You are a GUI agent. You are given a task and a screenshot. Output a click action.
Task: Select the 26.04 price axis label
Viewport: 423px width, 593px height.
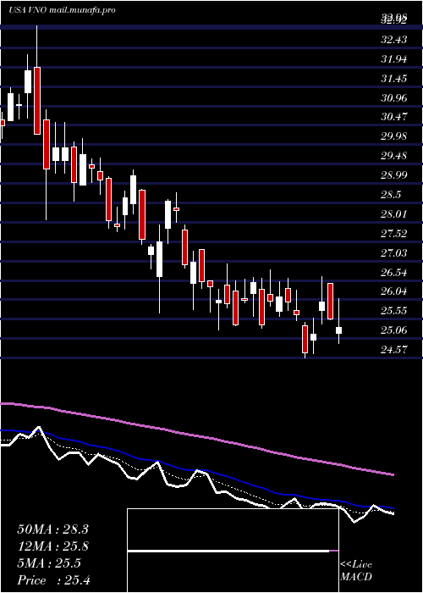click(394, 291)
